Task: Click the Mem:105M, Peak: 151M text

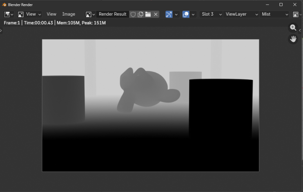Action: (81, 23)
